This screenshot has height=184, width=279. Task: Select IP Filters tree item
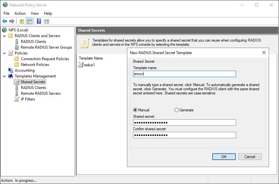pos(28,99)
